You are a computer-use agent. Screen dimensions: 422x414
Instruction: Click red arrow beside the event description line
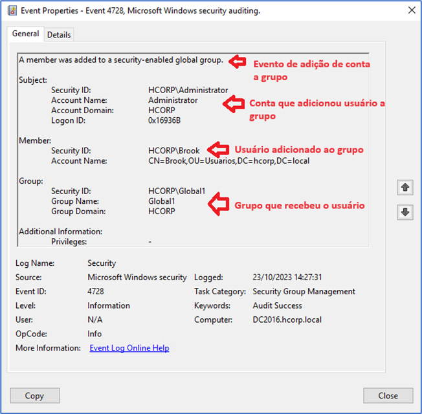point(239,61)
